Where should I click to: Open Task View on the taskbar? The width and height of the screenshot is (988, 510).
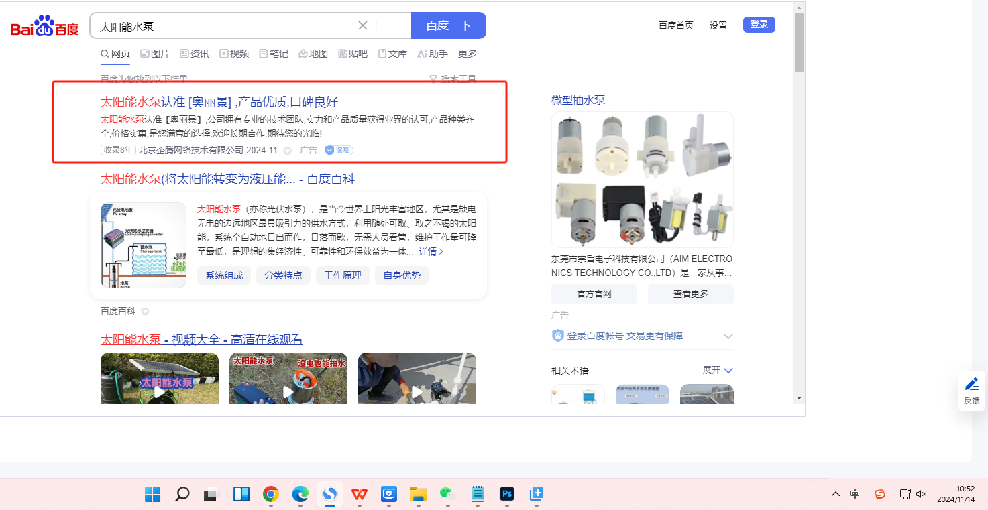(212, 495)
